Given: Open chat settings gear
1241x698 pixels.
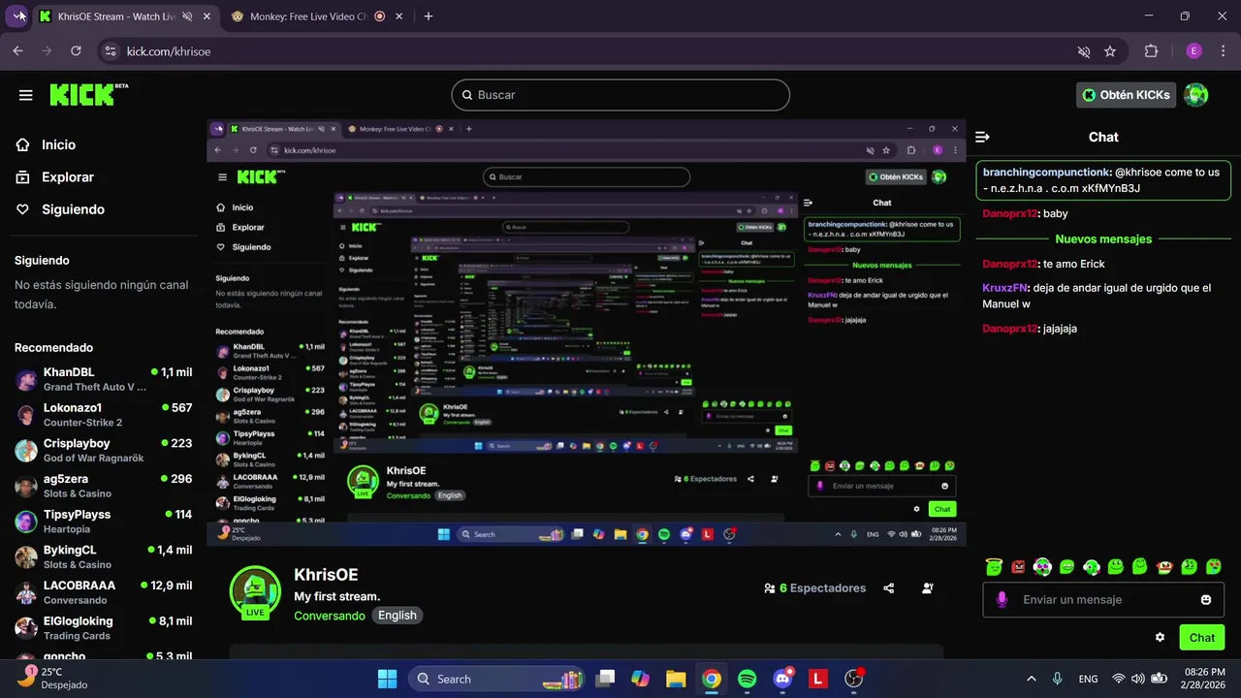Looking at the screenshot, I should tap(1160, 637).
